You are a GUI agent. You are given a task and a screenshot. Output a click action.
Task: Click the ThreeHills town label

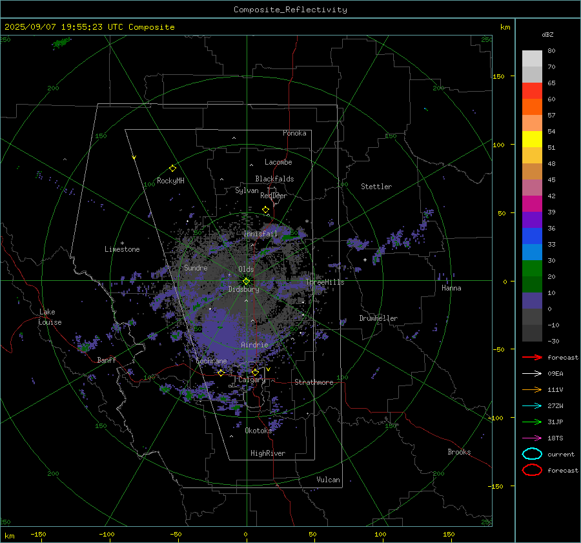[325, 282]
